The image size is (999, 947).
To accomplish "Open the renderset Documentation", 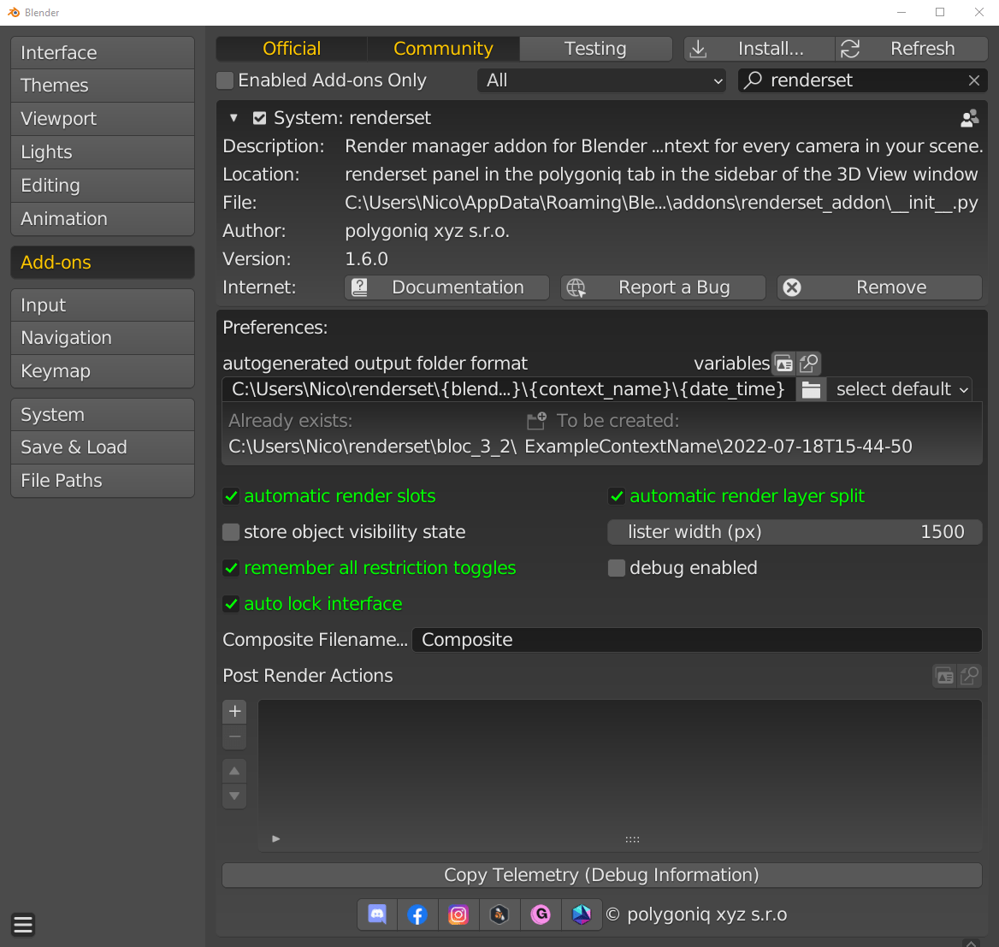I will pyautogui.click(x=446, y=287).
